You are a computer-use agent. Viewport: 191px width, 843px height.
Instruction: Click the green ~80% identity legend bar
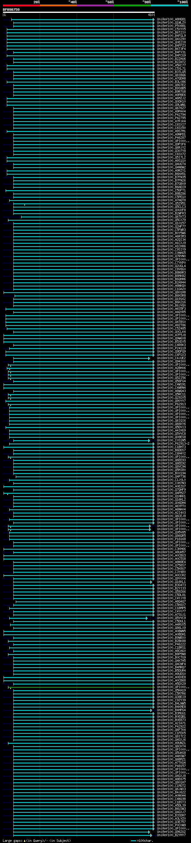click(133, 5)
